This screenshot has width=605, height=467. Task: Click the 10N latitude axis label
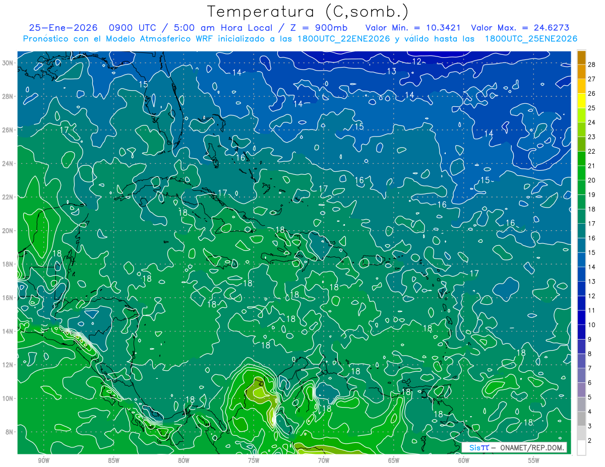coord(8,398)
